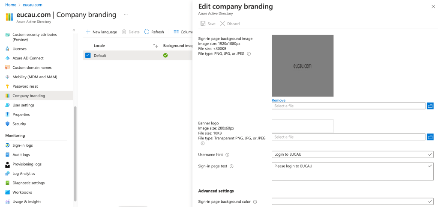Click the Save disk icon
Viewport: 438px width, 207px height.
click(x=203, y=24)
